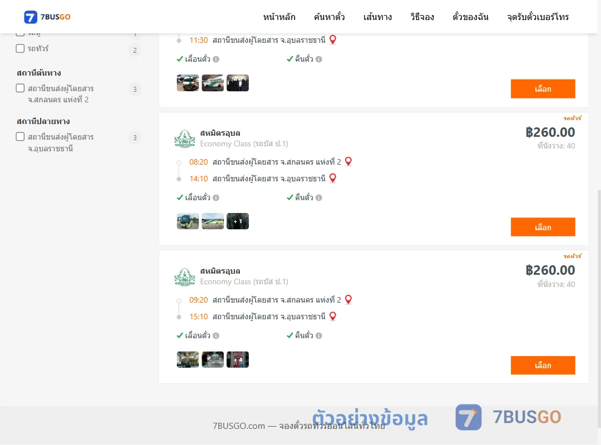Click สหมิตรอุบล operator logo in the 09:20 trip
This screenshot has width=601, height=445.
(185, 277)
